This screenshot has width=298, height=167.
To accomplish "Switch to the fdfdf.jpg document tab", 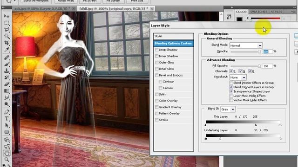I will (116, 8).
